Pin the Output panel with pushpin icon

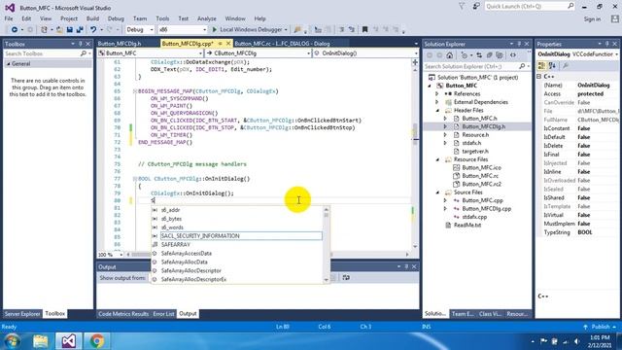406,266
